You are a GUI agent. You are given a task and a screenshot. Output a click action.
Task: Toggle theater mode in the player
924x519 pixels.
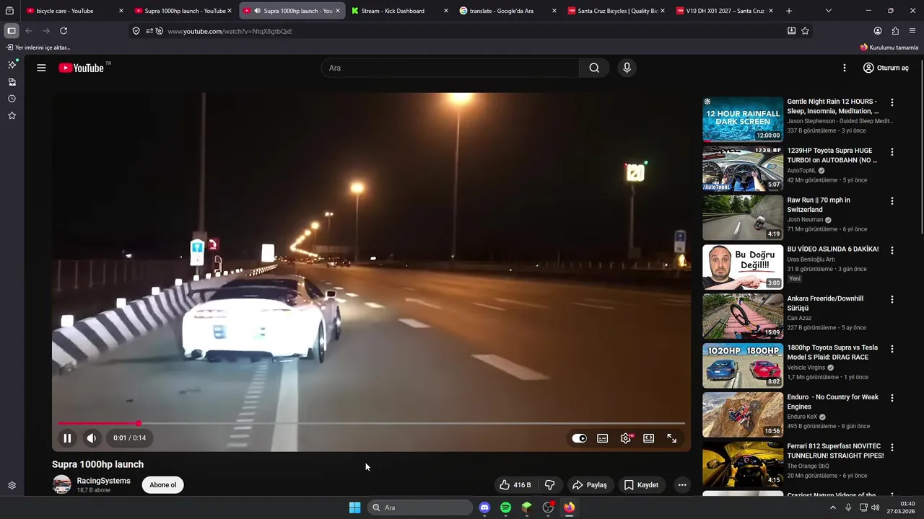[x=648, y=438]
